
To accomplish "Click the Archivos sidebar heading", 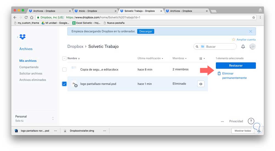I will 26,49.
